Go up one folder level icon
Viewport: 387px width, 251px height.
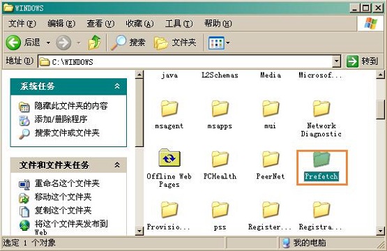coord(95,43)
